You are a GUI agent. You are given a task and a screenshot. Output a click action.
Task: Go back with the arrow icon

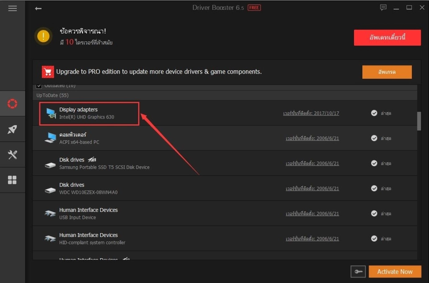(x=38, y=8)
